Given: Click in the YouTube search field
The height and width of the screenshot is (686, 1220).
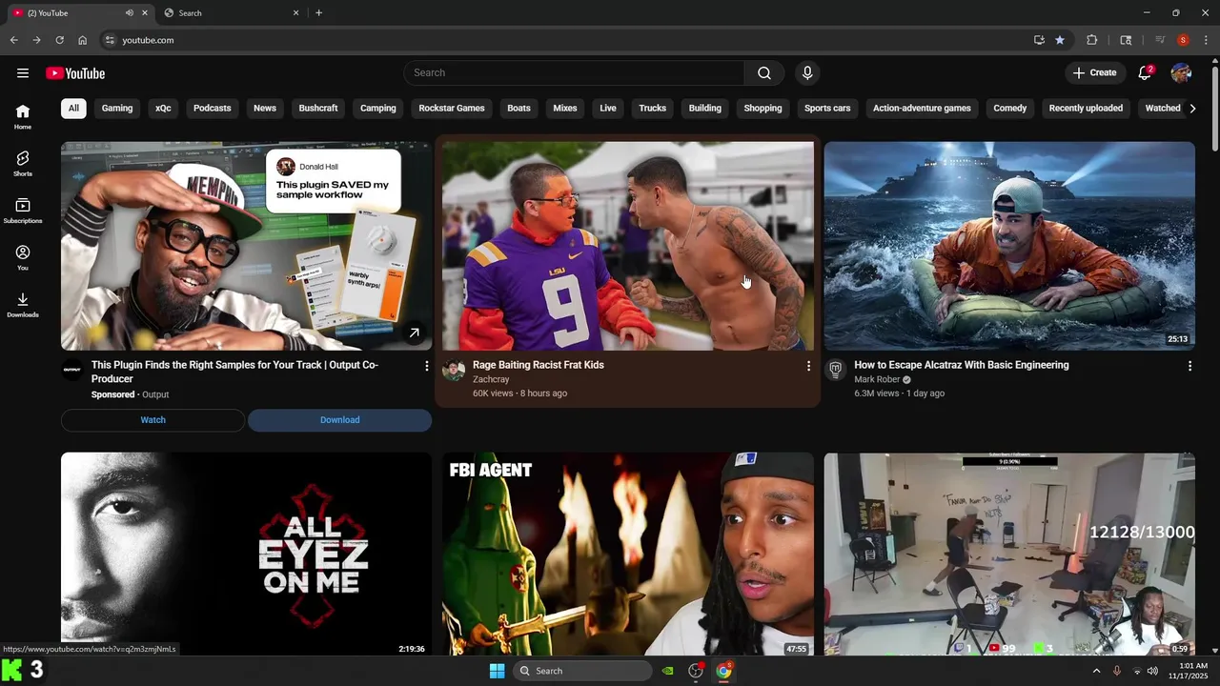Looking at the screenshot, I should [574, 73].
